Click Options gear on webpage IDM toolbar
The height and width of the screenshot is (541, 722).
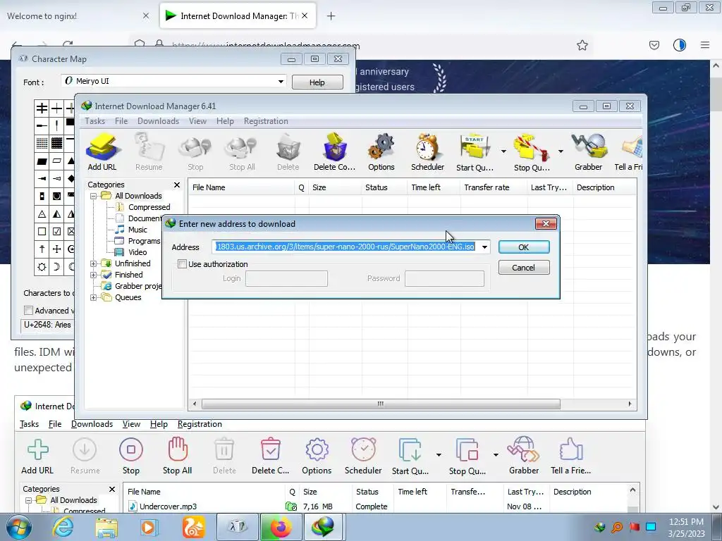pyautogui.click(x=317, y=449)
